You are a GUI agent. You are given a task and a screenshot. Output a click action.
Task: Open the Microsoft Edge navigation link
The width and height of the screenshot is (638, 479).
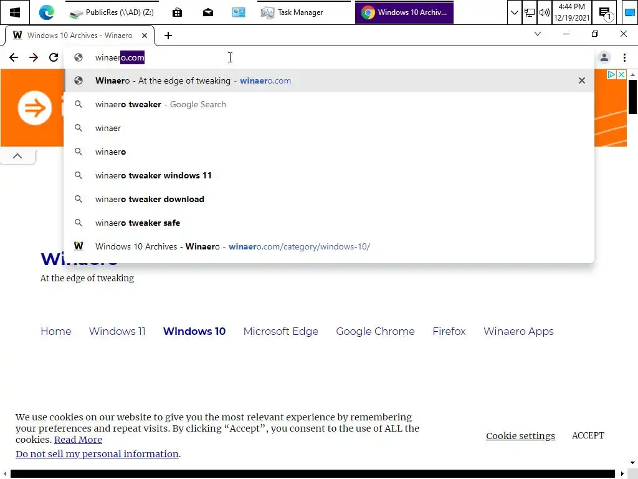pos(281,331)
